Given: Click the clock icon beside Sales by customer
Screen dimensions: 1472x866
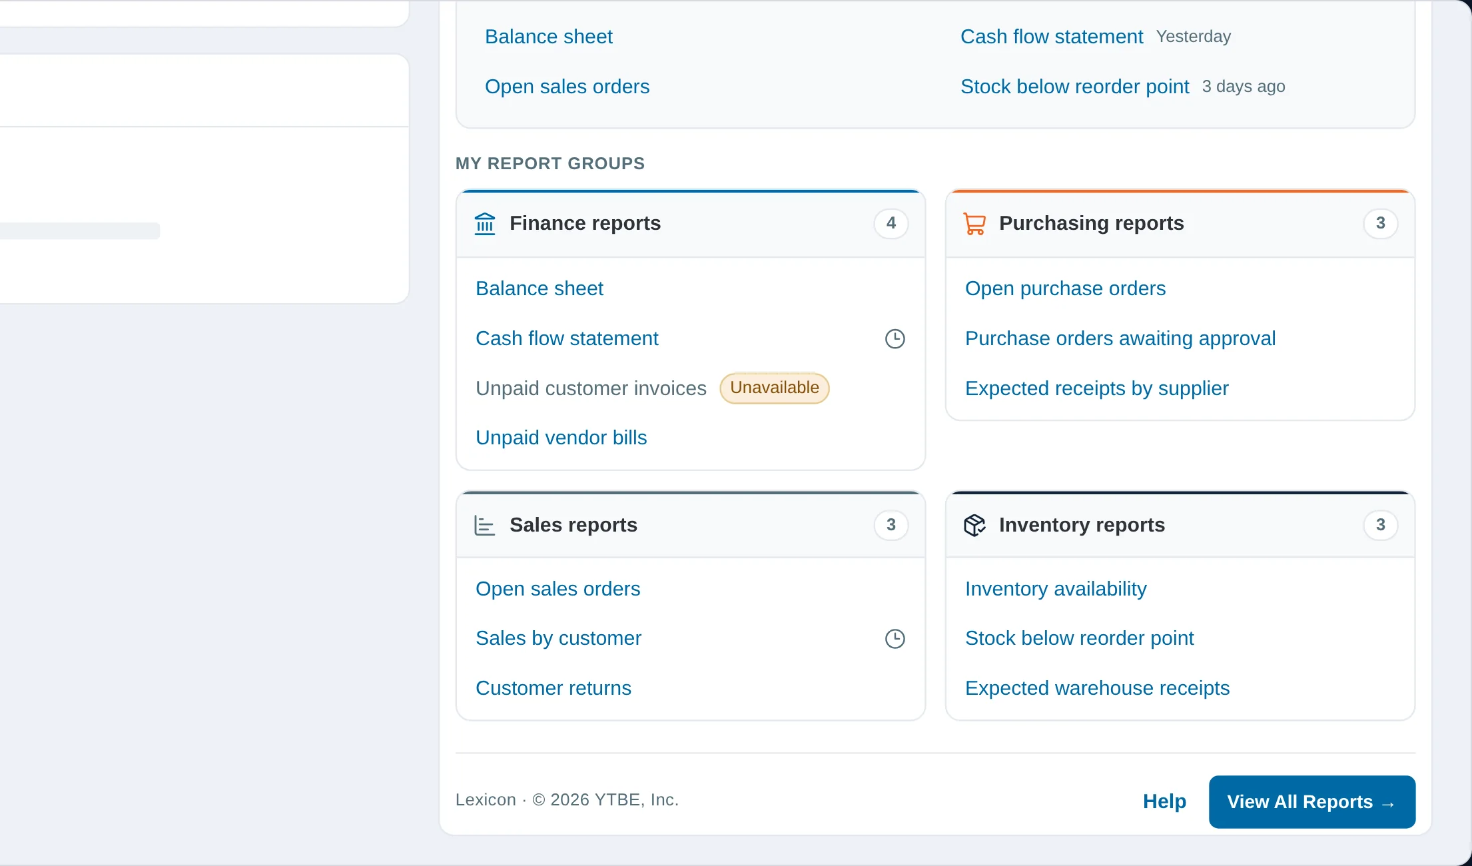Looking at the screenshot, I should pos(895,639).
